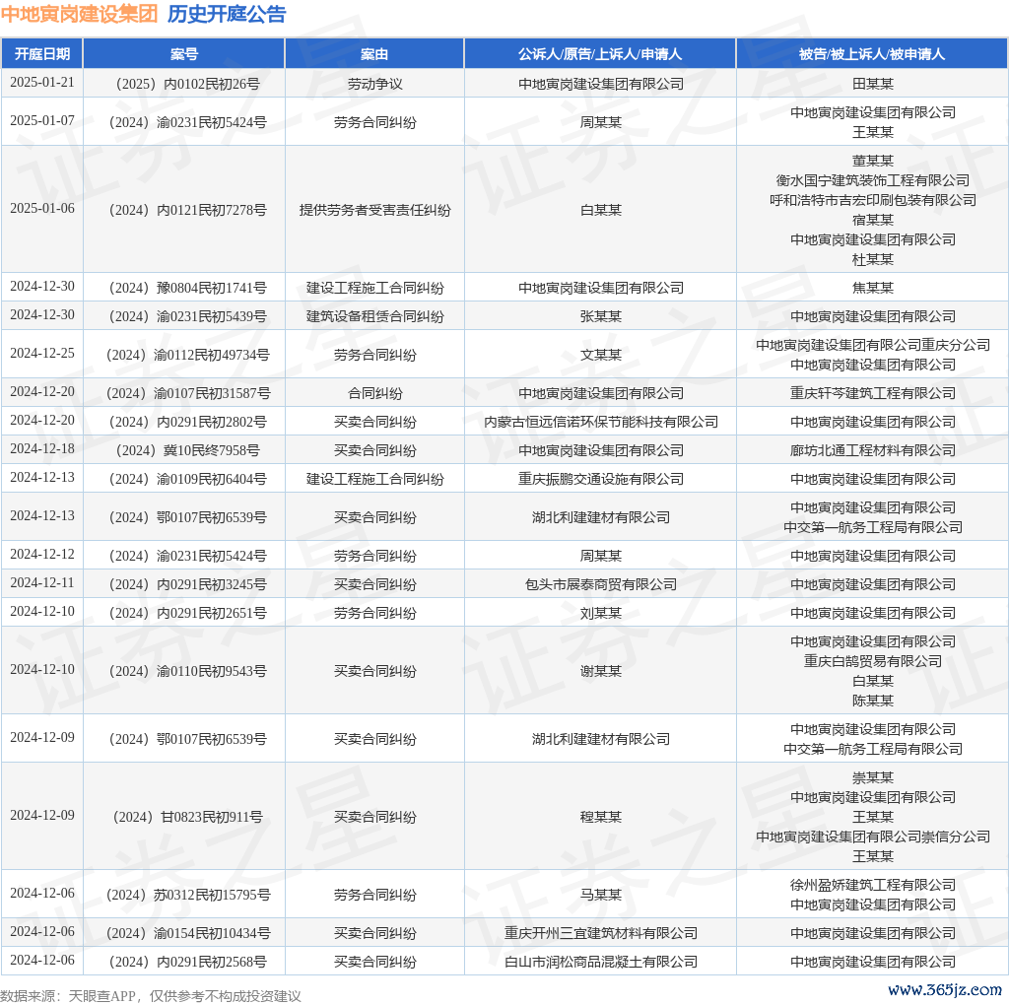
Task: Click defendant 崇某某
Action: pos(873,777)
